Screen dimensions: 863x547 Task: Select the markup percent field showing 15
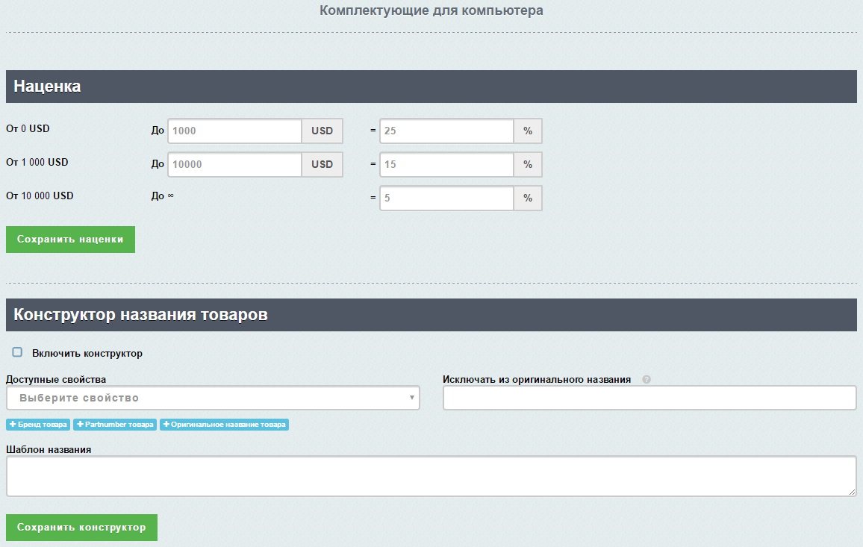tap(446, 164)
